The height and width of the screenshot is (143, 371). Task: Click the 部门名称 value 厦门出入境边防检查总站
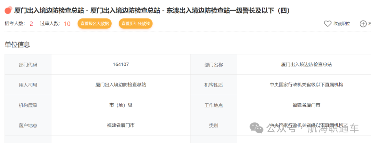pyautogui.click(x=306, y=65)
